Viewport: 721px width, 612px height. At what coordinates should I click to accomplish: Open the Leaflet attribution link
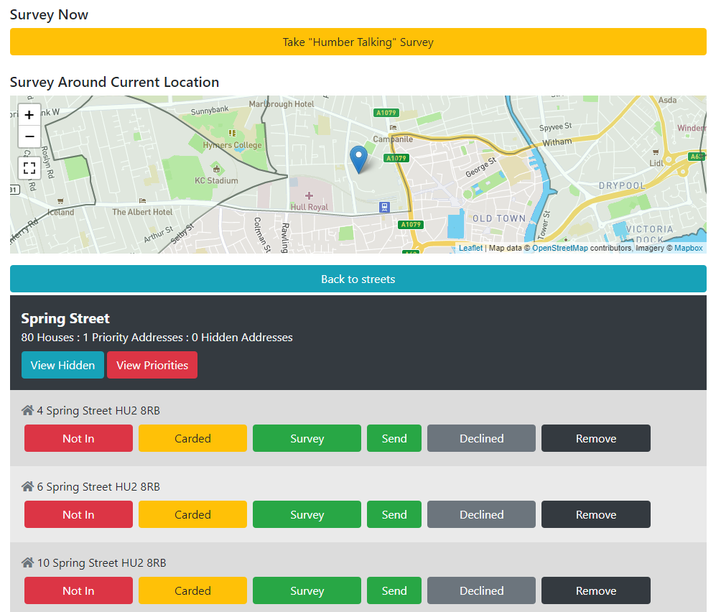470,248
